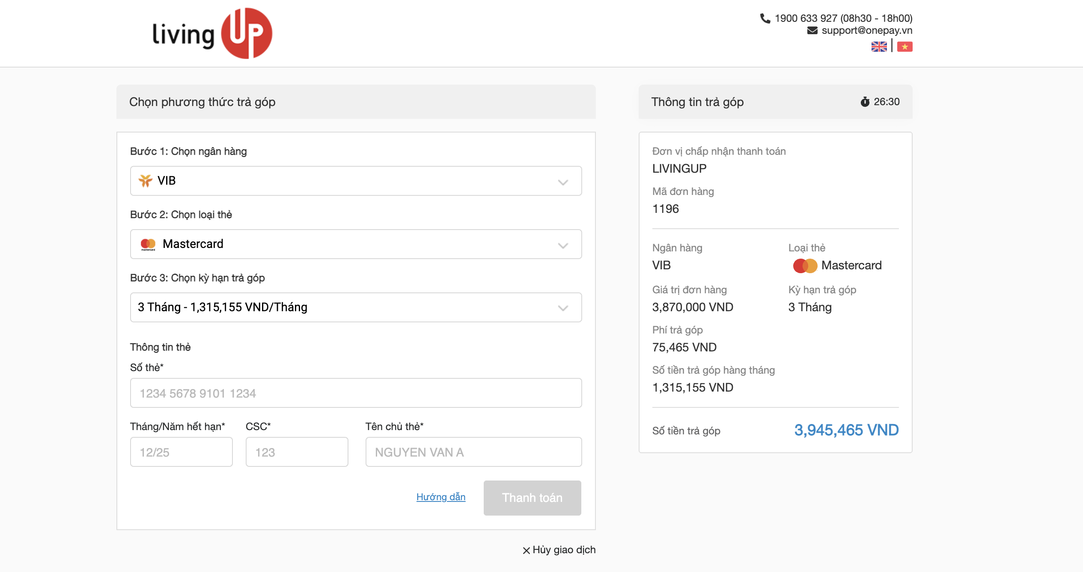Image resolution: width=1083 pixels, height=572 pixels.
Task: Click the email envelope icon
Action: [x=812, y=30]
